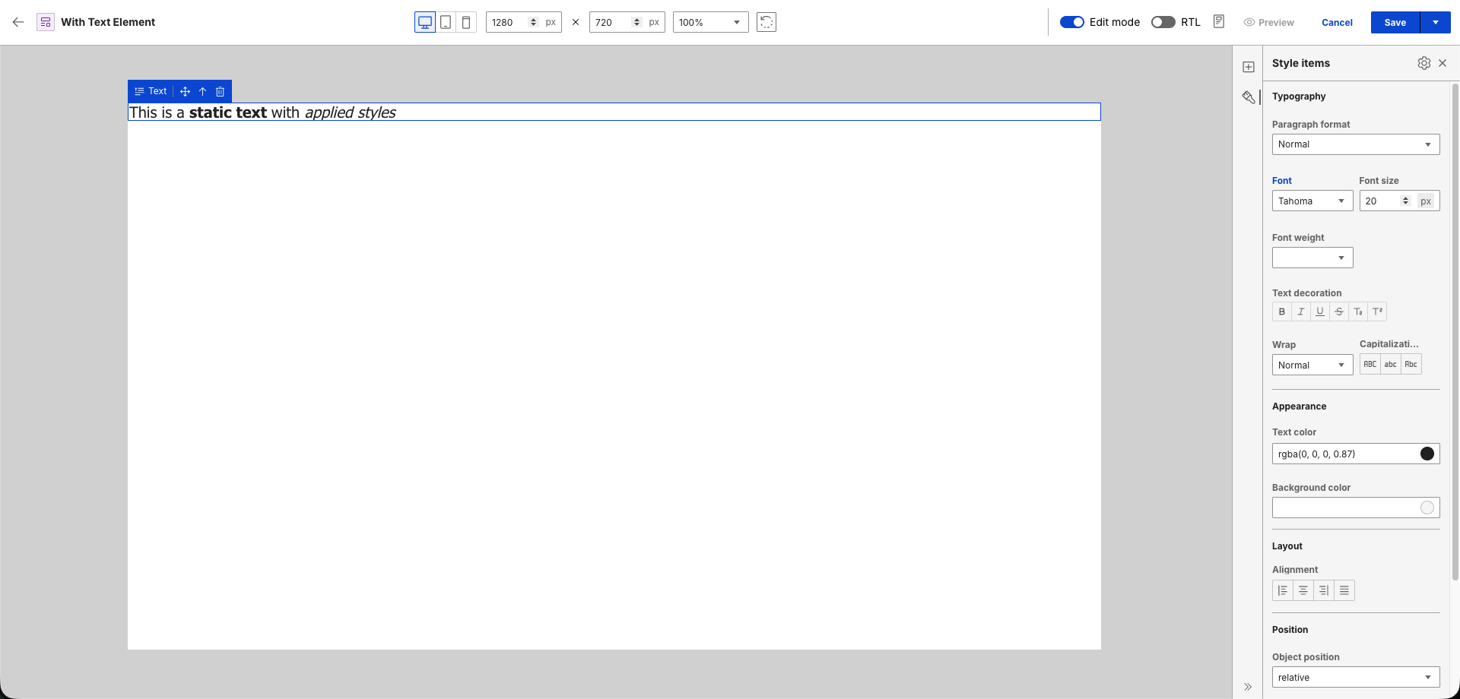Open Paragraph format dropdown
Screen dimensions: 1460x699
click(1356, 144)
